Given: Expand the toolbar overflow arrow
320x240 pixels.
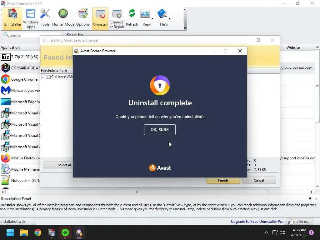Looking at the screenshot, I should click(185, 29).
